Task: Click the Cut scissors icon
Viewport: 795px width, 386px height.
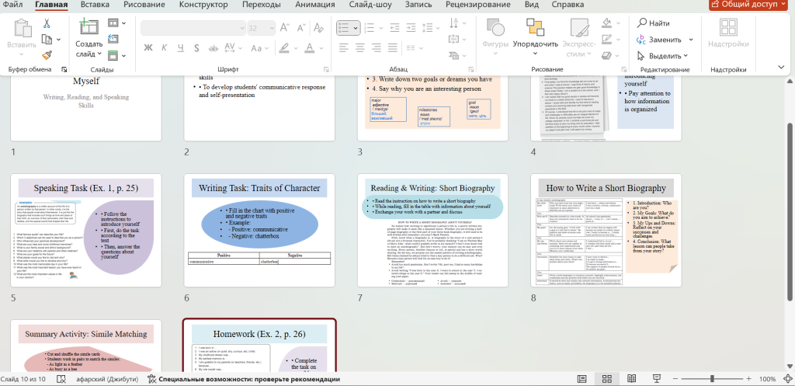Action: [47, 23]
